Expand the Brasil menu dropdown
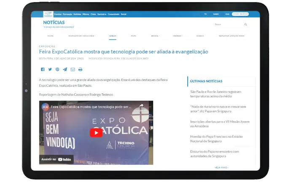The width and height of the screenshot is (291, 182). 156,36
